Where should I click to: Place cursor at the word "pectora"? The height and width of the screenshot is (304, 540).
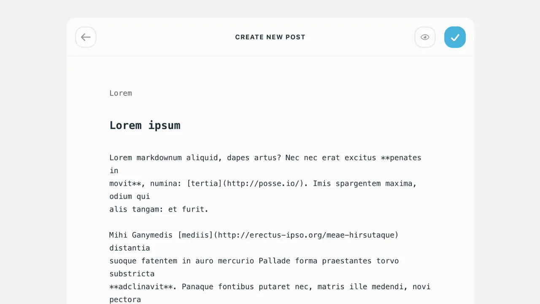pyautogui.click(x=125, y=300)
